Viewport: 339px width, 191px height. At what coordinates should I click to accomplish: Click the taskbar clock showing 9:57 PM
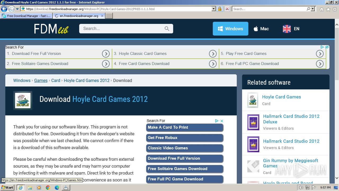coord(325,188)
